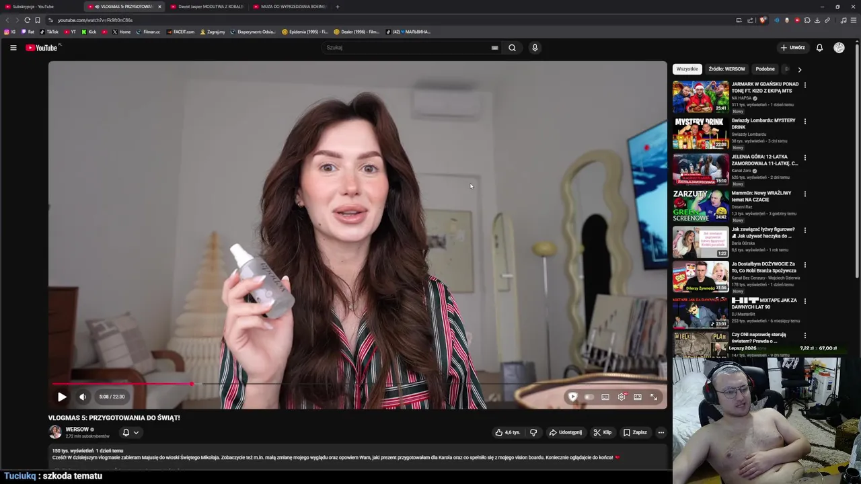
Task: Open the WERSOW channel avatar
Action: [55, 432]
